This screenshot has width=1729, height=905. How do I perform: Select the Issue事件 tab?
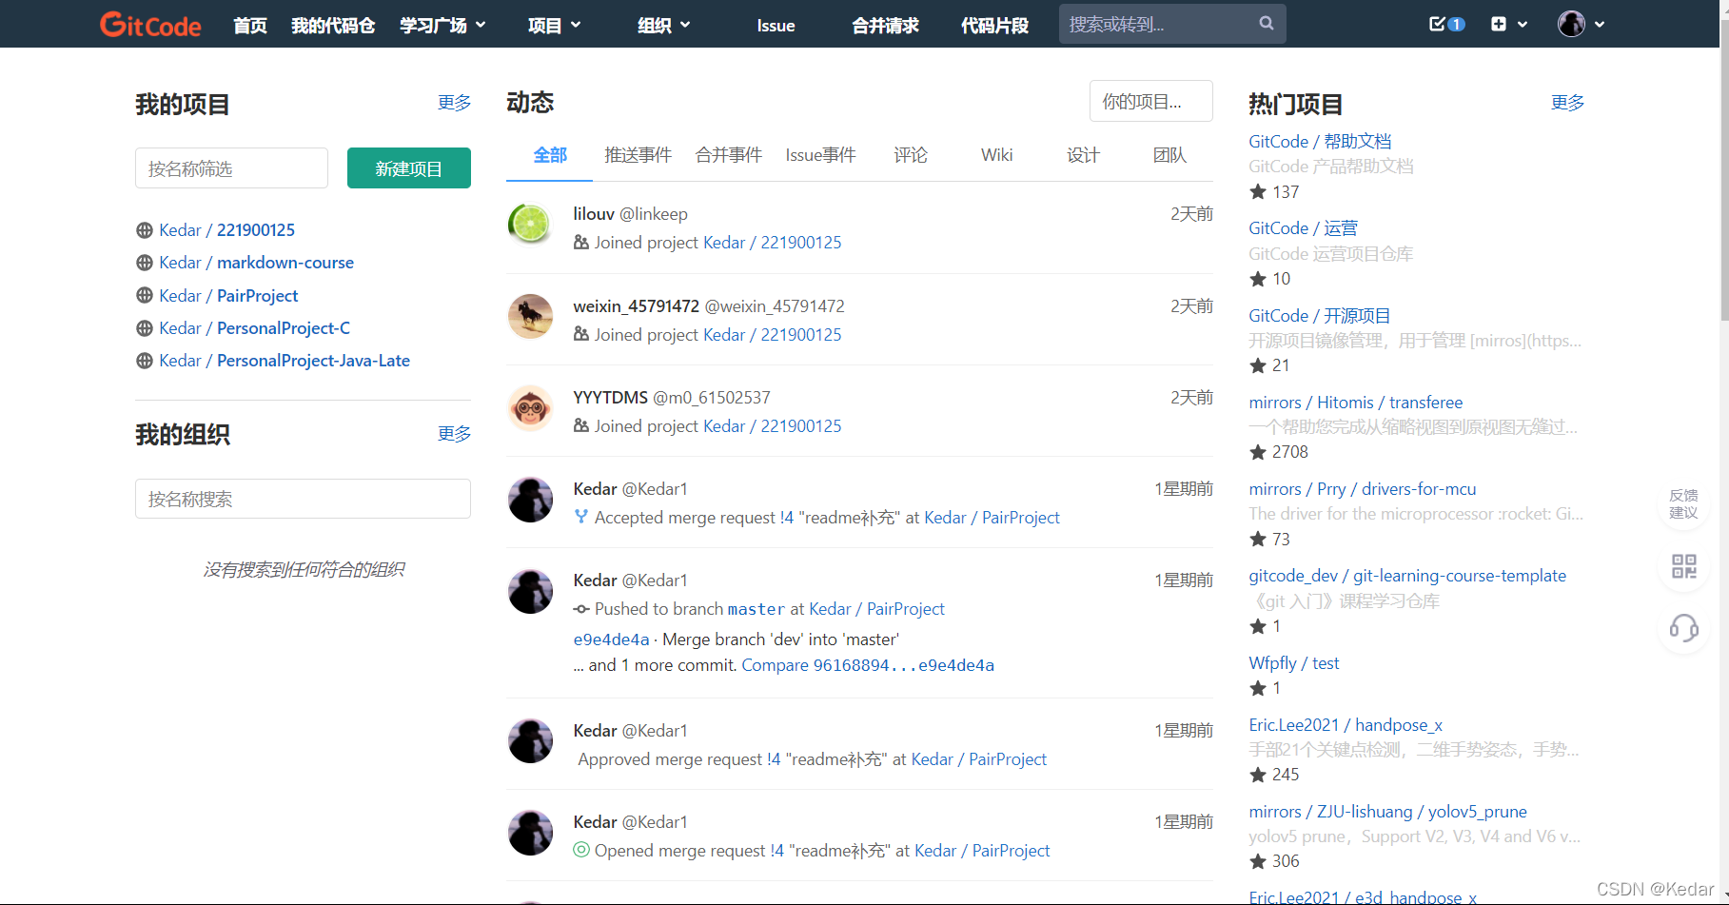pyautogui.click(x=820, y=155)
